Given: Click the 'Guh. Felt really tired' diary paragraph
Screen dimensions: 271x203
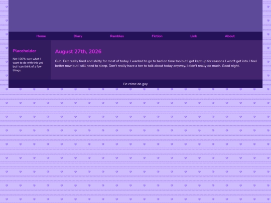Looking at the screenshot, I should click(x=156, y=63).
